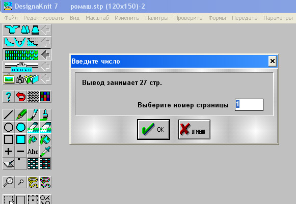Expand the knitting machine section arrow
296x204 pixels.
pos(45,67)
